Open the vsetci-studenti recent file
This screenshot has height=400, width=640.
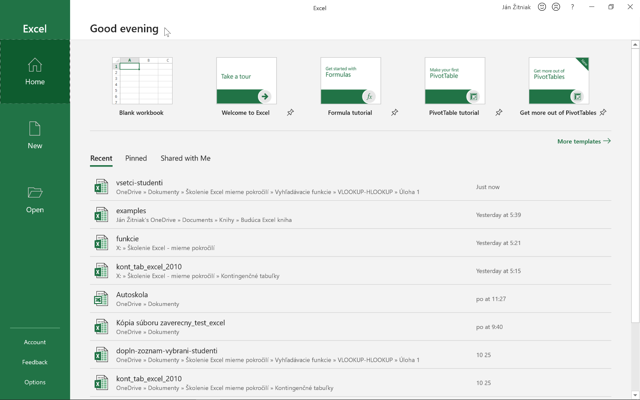tap(351, 187)
